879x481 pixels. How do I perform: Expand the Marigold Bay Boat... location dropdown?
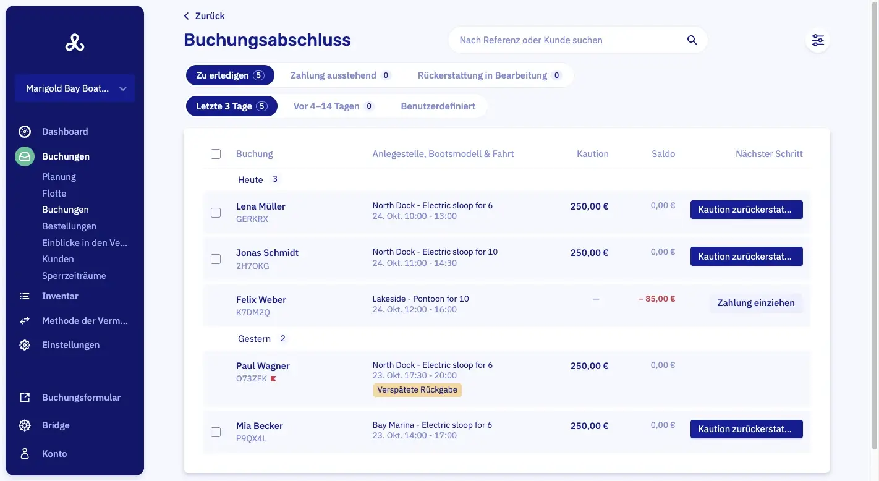(x=75, y=88)
